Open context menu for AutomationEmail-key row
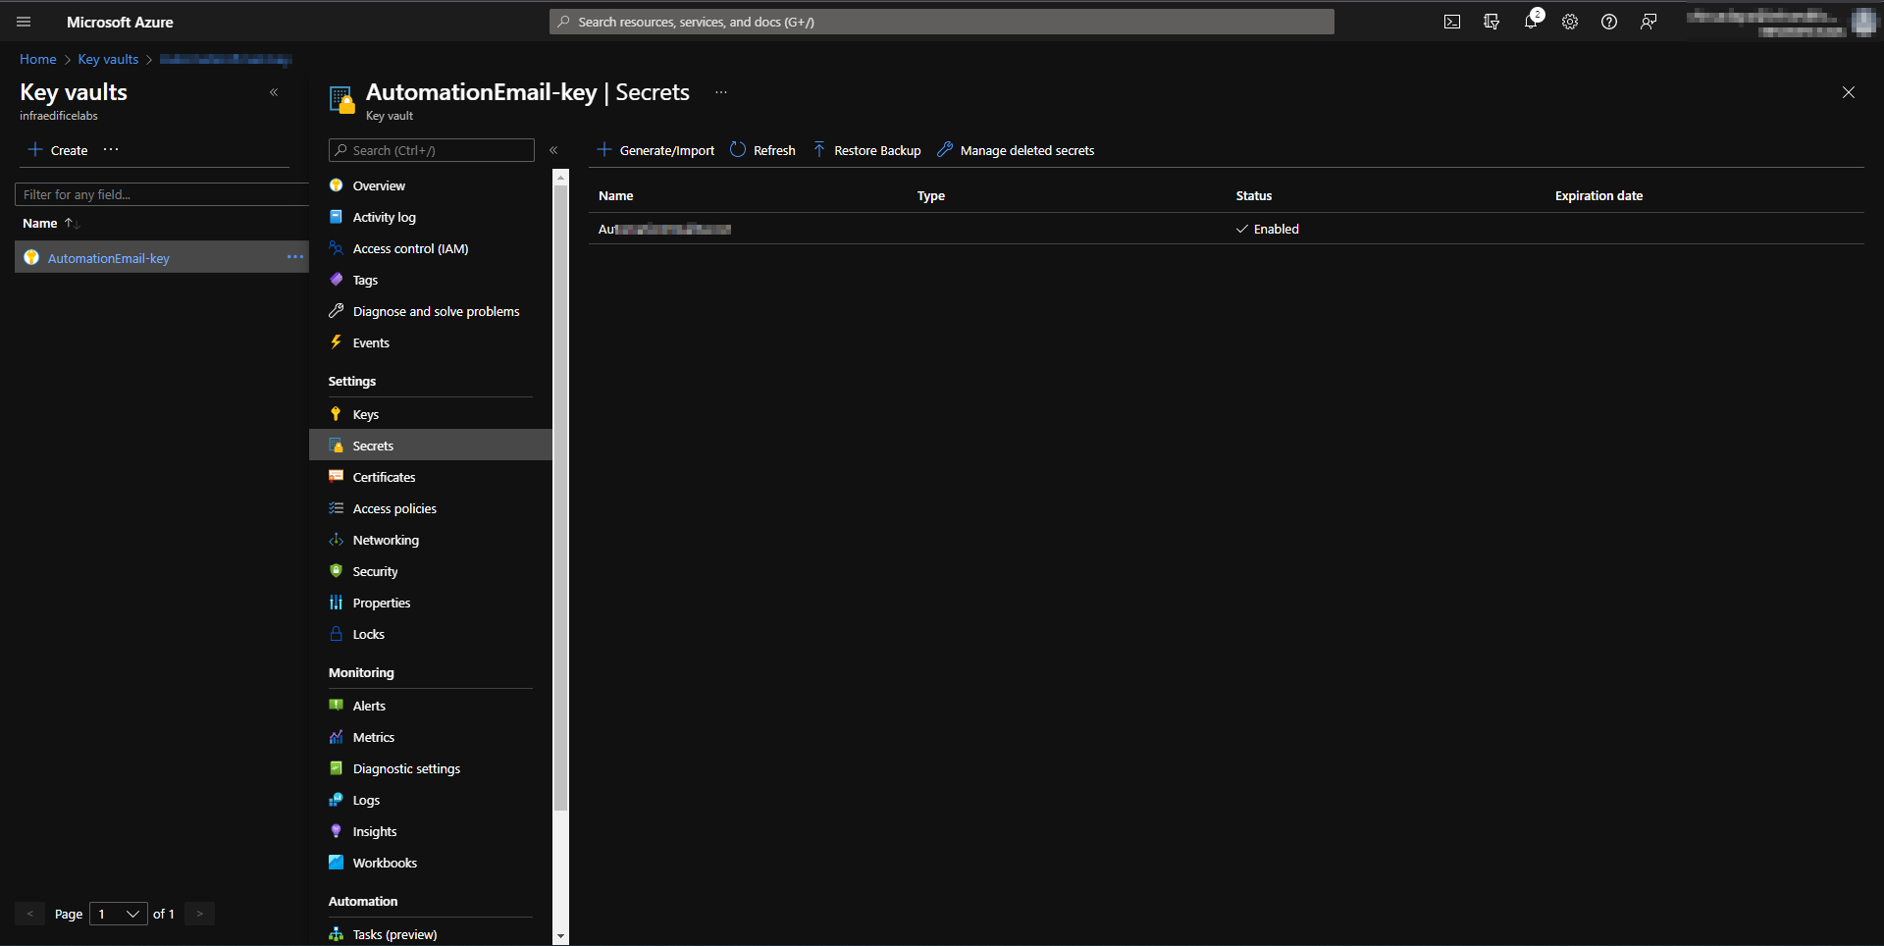This screenshot has height=946, width=1884. [x=295, y=257]
